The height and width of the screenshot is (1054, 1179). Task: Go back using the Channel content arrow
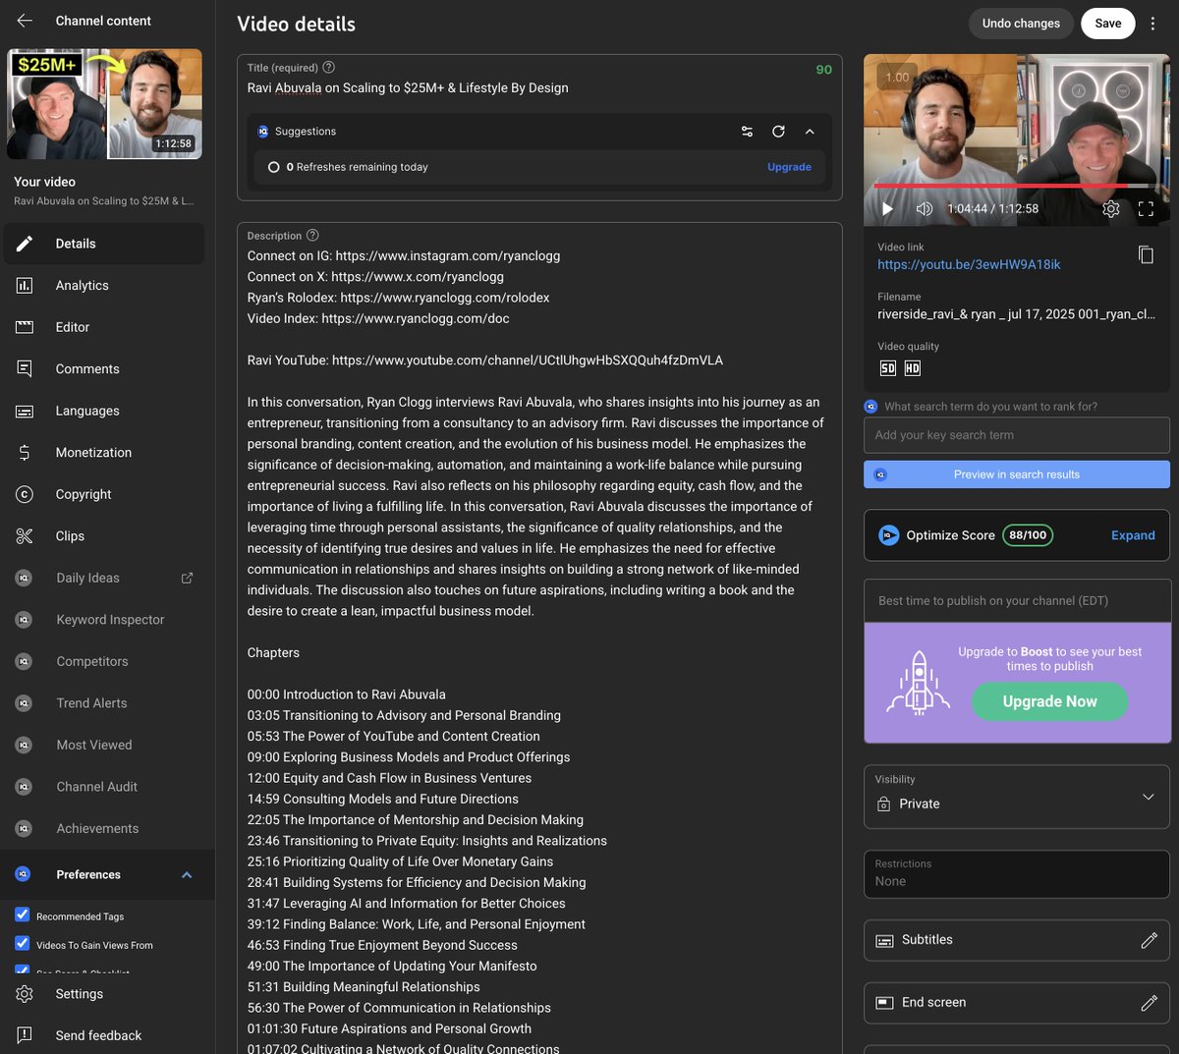pyautogui.click(x=25, y=21)
